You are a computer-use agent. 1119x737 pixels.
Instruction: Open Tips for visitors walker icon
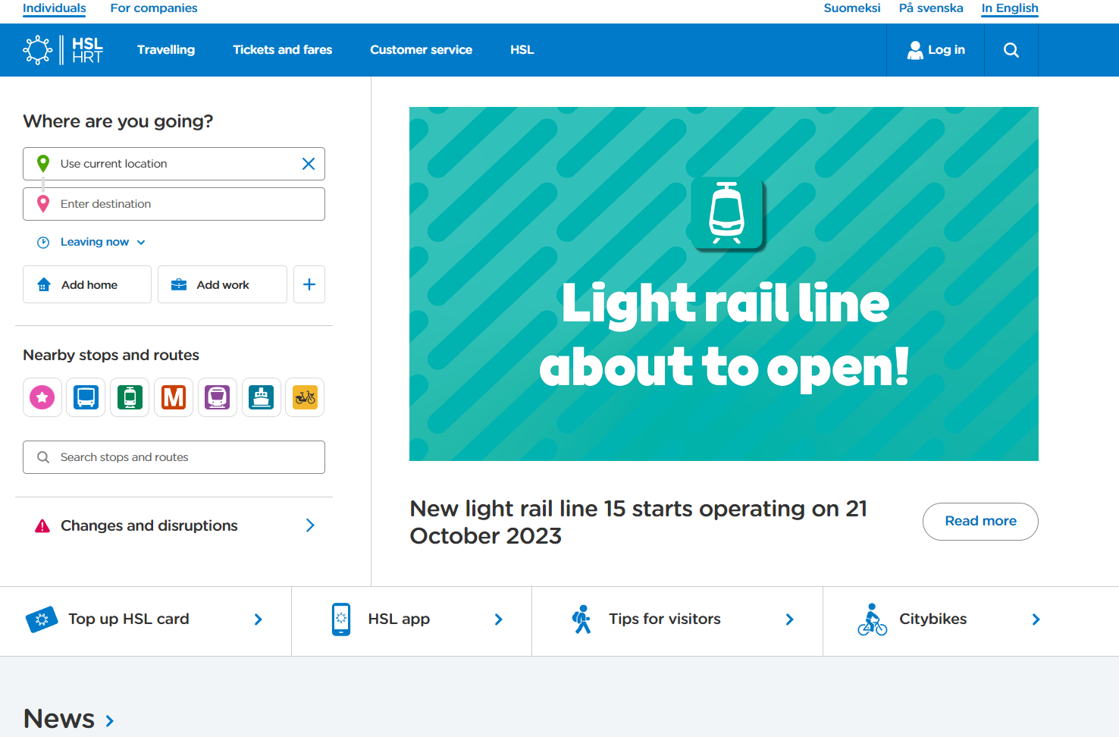click(581, 619)
